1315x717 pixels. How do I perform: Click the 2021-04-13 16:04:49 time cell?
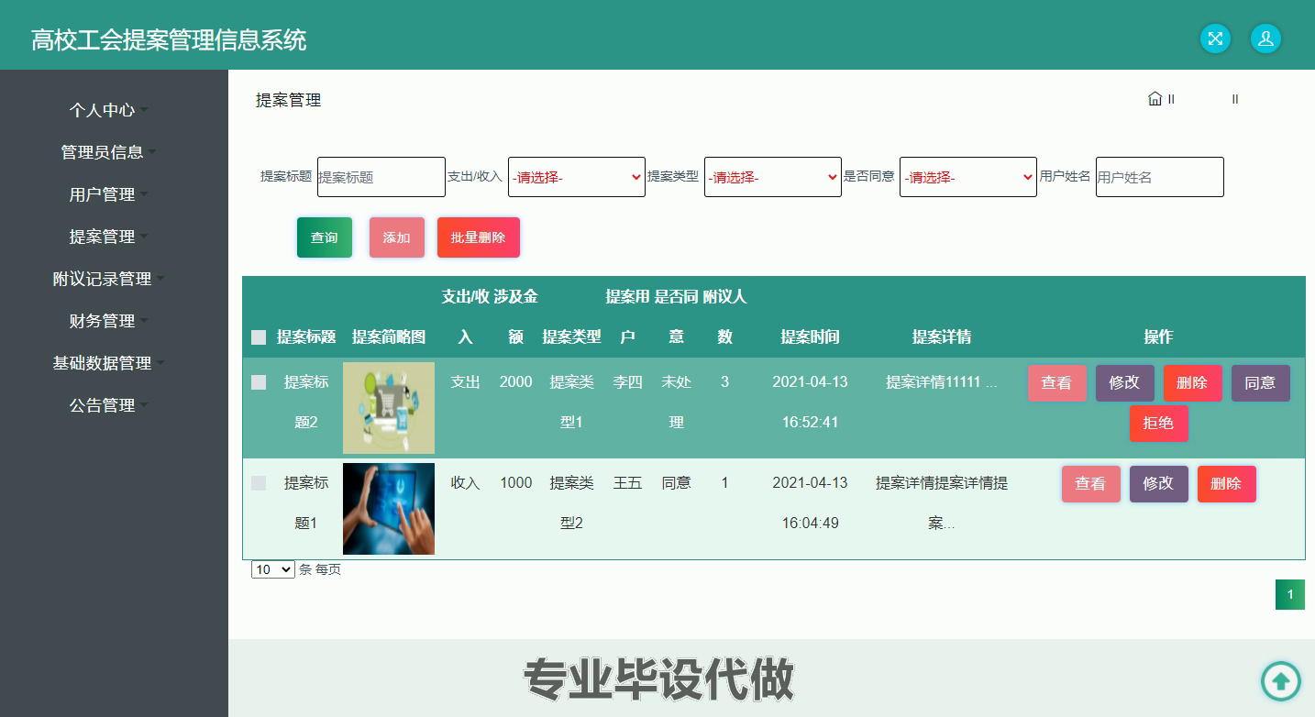click(810, 503)
